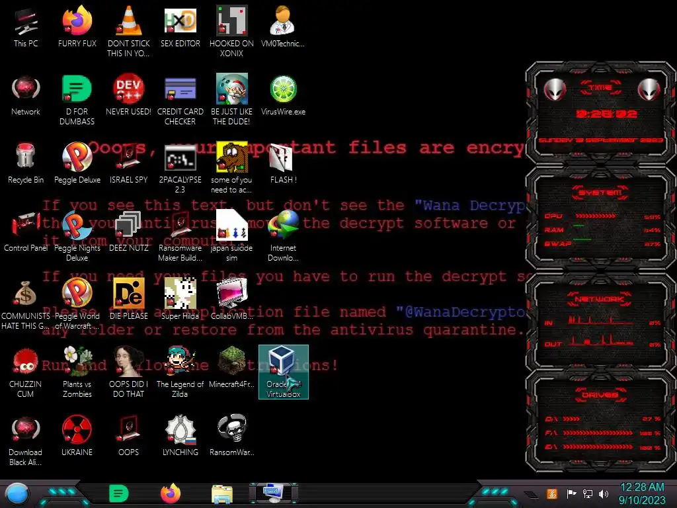Click the TIME gadget clock display
This screenshot has width=677, height=508.
(606, 114)
